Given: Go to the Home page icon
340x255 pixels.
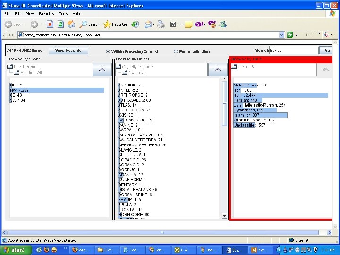Looking at the screenshot, I should point(71,24).
